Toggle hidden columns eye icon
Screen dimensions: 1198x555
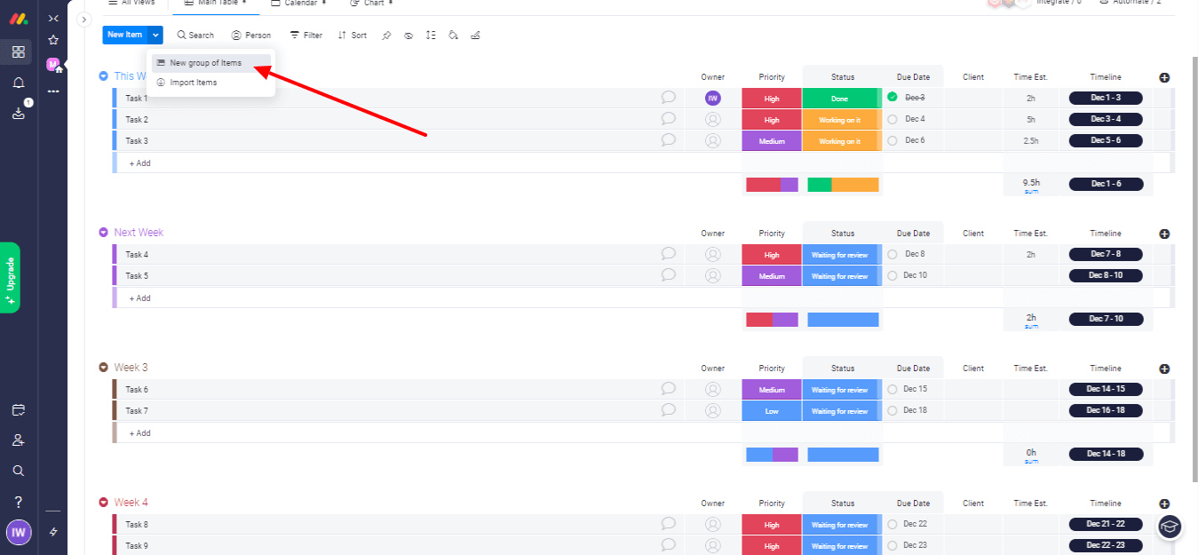409,36
